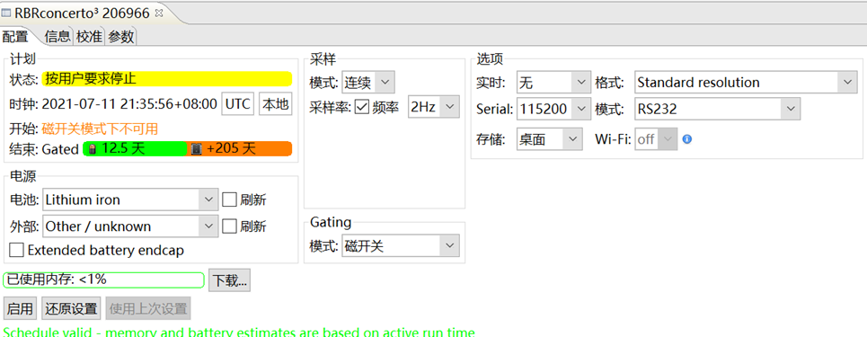
Task: Open the 2Hz sampling rate dropdown
Action: tap(433, 107)
